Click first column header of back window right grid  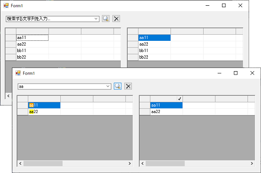pyautogui.click(x=155, y=31)
